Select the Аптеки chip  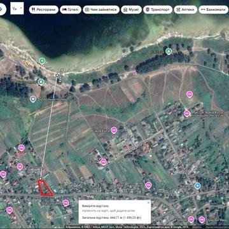[186, 10]
